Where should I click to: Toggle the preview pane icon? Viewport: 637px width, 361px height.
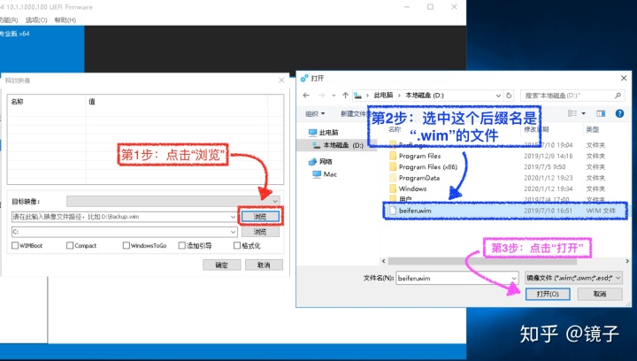(601, 114)
